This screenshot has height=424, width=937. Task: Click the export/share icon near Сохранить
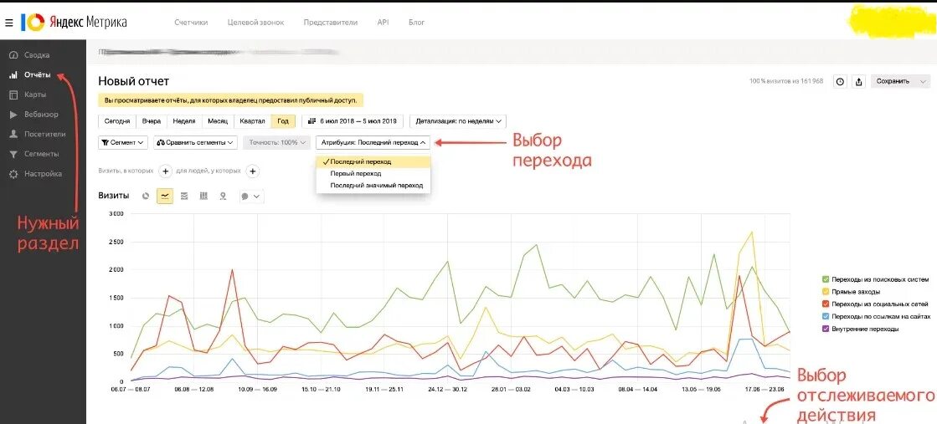pyautogui.click(x=858, y=82)
